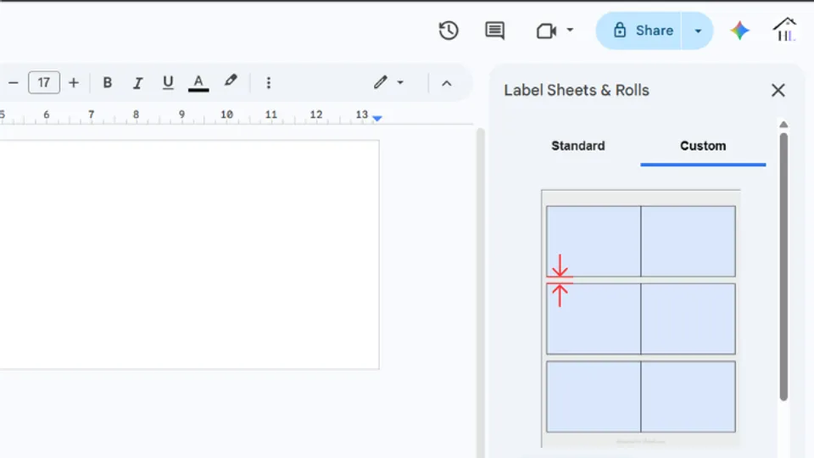Toggle bold formatting
814x458 pixels.
coord(108,82)
